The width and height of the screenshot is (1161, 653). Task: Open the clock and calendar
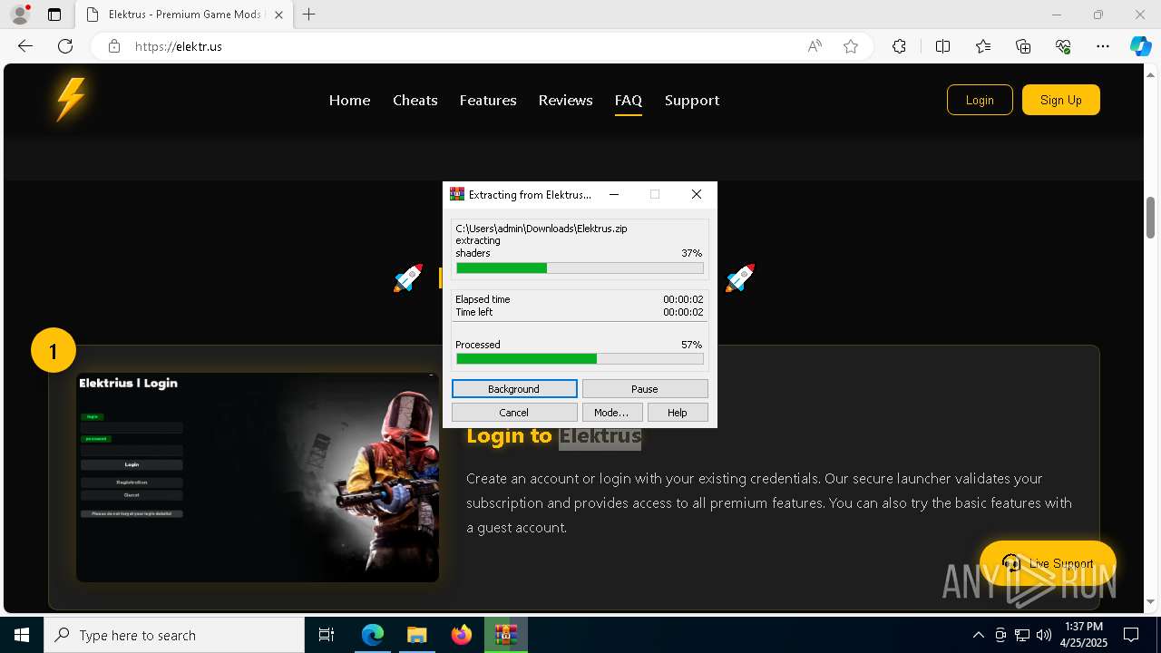[1083, 635]
